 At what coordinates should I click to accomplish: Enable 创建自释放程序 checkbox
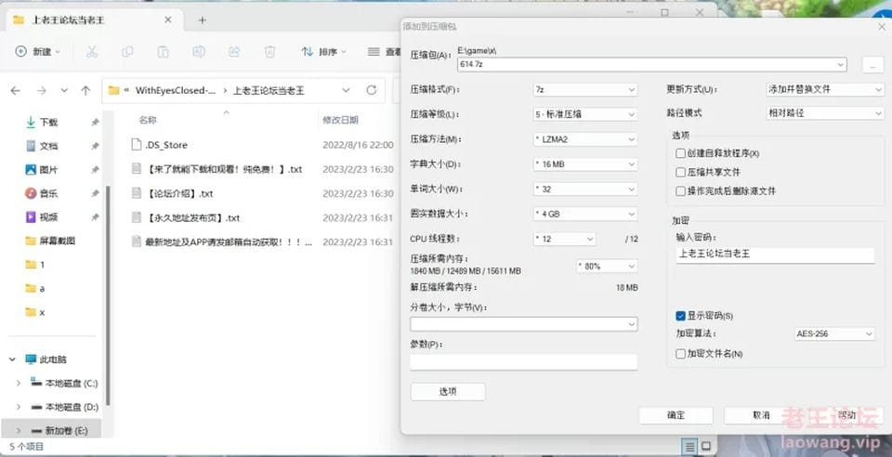(x=680, y=153)
